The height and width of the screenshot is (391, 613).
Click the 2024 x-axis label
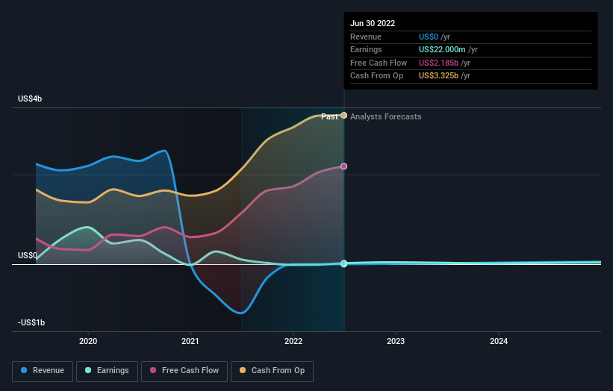(x=499, y=341)
